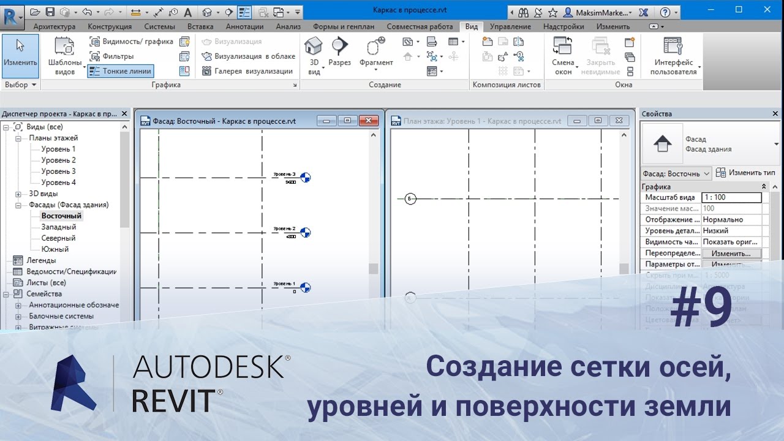Click the tile windows icon in Окна panel
The width and height of the screenshot is (784, 441).
coord(629,71)
